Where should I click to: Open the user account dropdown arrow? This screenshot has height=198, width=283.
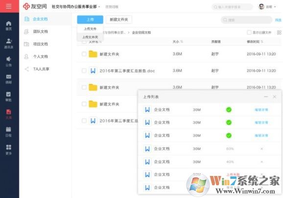click(275, 7)
